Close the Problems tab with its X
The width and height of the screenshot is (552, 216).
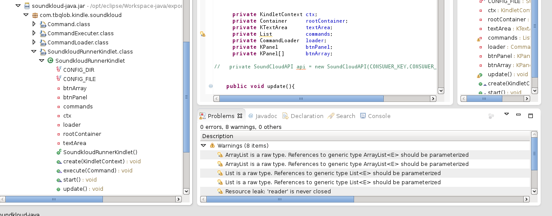click(x=239, y=116)
